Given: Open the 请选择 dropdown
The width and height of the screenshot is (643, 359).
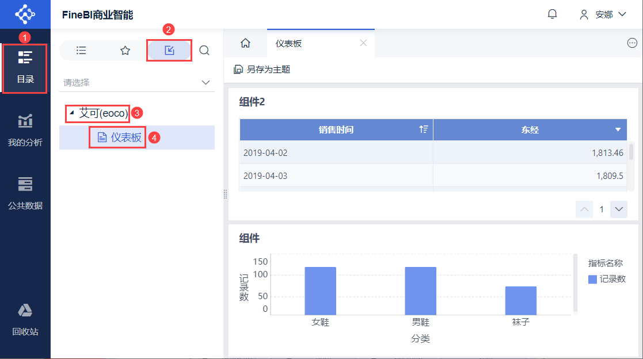Looking at the screenshot, I should coord(137,82).
